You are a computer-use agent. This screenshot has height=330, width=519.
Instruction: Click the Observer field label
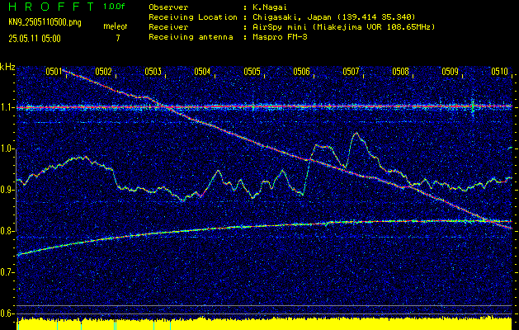pos(168,7)
